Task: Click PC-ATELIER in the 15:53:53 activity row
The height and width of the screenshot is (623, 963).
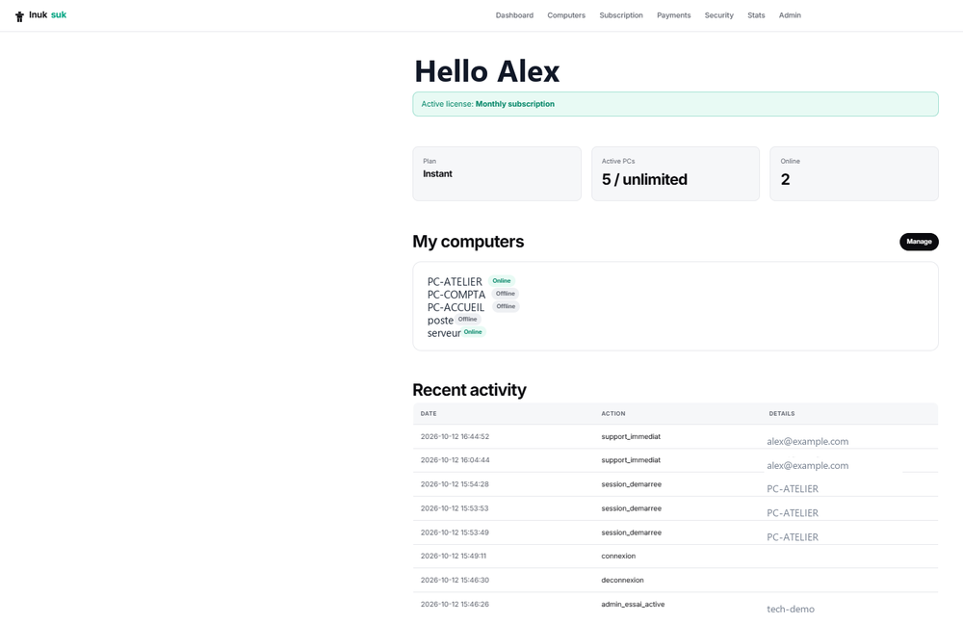Action: coord(793,513)
